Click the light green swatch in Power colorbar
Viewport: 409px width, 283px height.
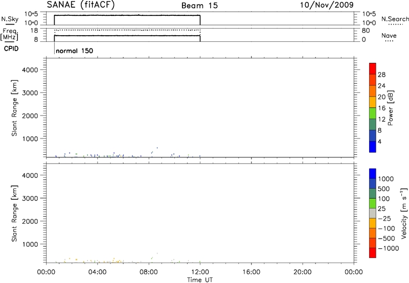click(373, 113)
